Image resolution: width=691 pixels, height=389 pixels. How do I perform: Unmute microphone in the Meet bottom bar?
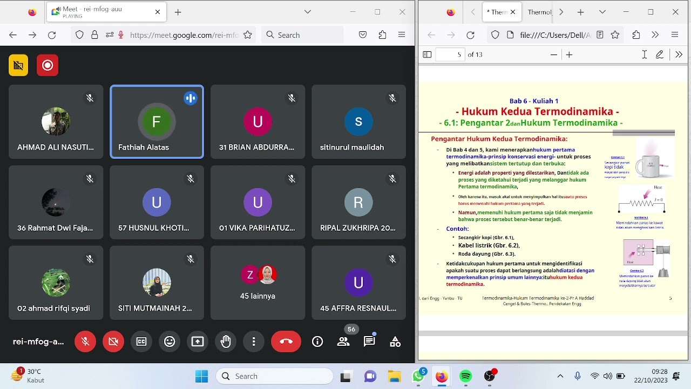85,341
